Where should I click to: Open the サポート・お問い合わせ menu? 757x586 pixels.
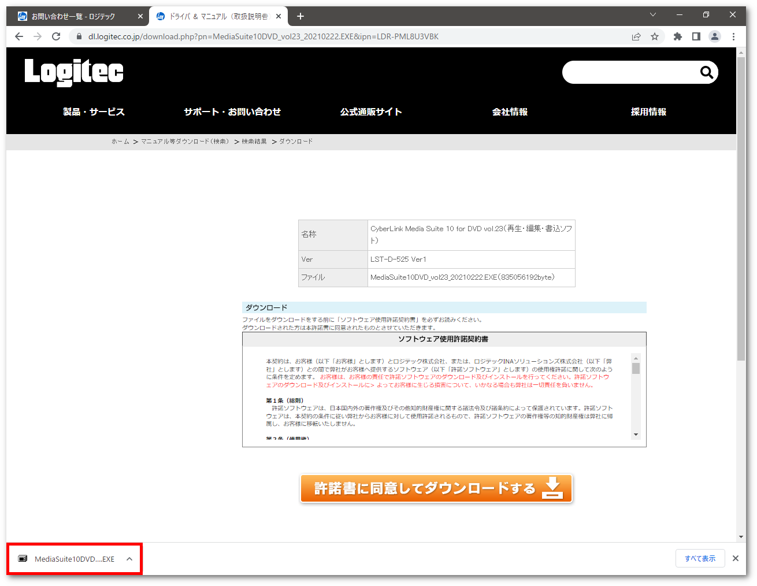pos(232,112)
